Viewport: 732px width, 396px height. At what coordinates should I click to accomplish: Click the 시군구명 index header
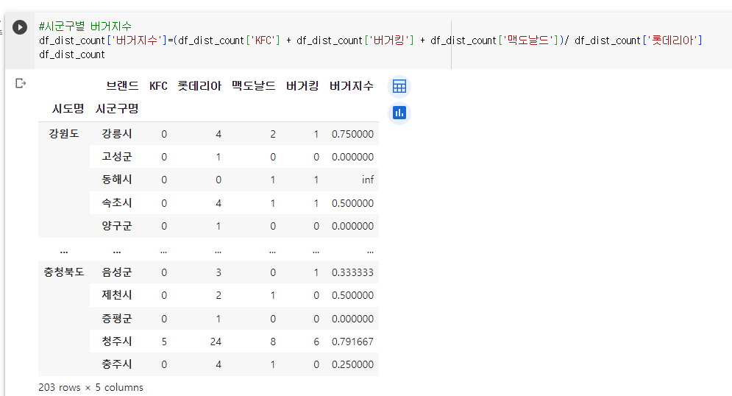(117, 109)
